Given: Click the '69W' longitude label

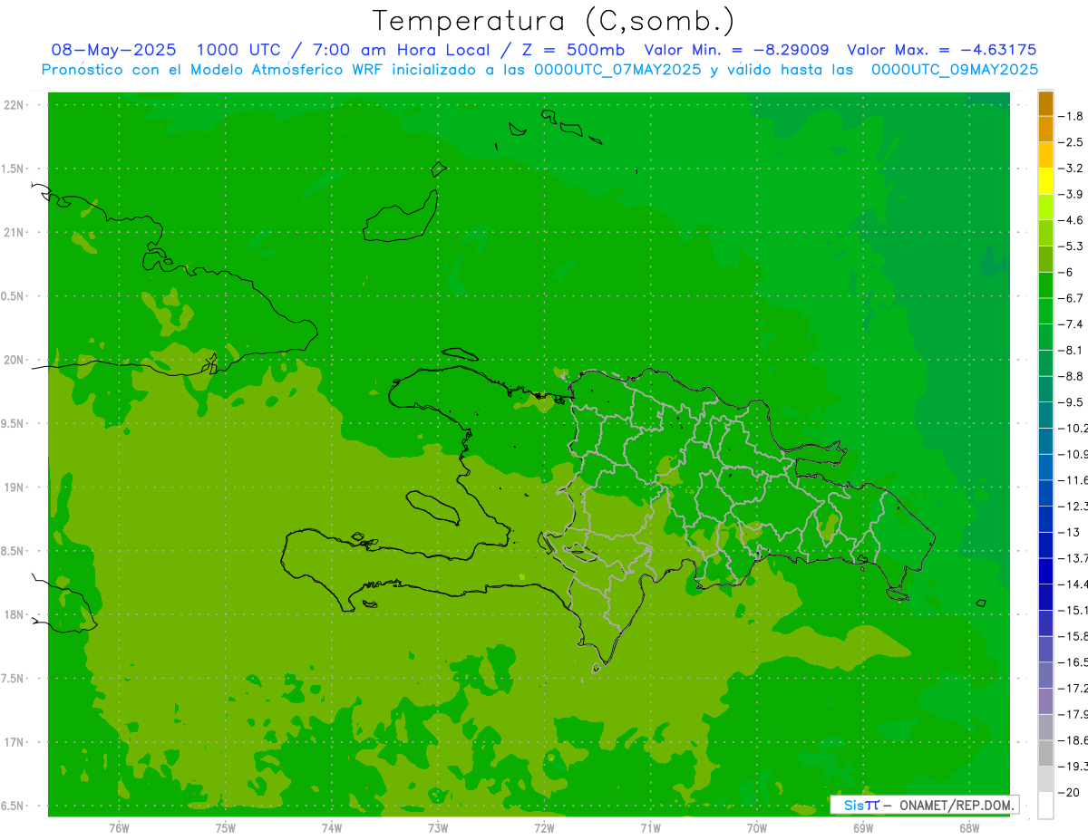Looking at the screenshot, I should [863, 828].
